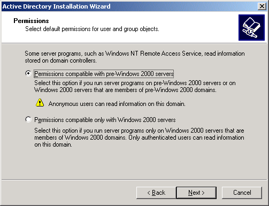269x206 pixels.
Task: Choose the only Windows 2000 servers radio button
Action: (x=28, y=119)
